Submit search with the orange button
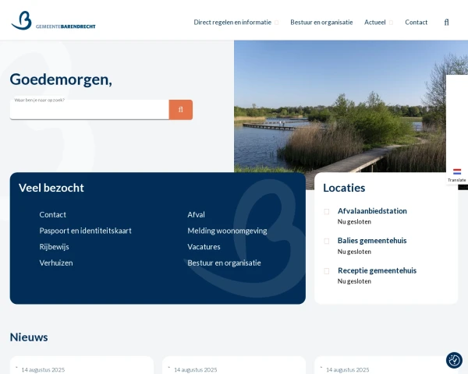 [x=181, y=110]
